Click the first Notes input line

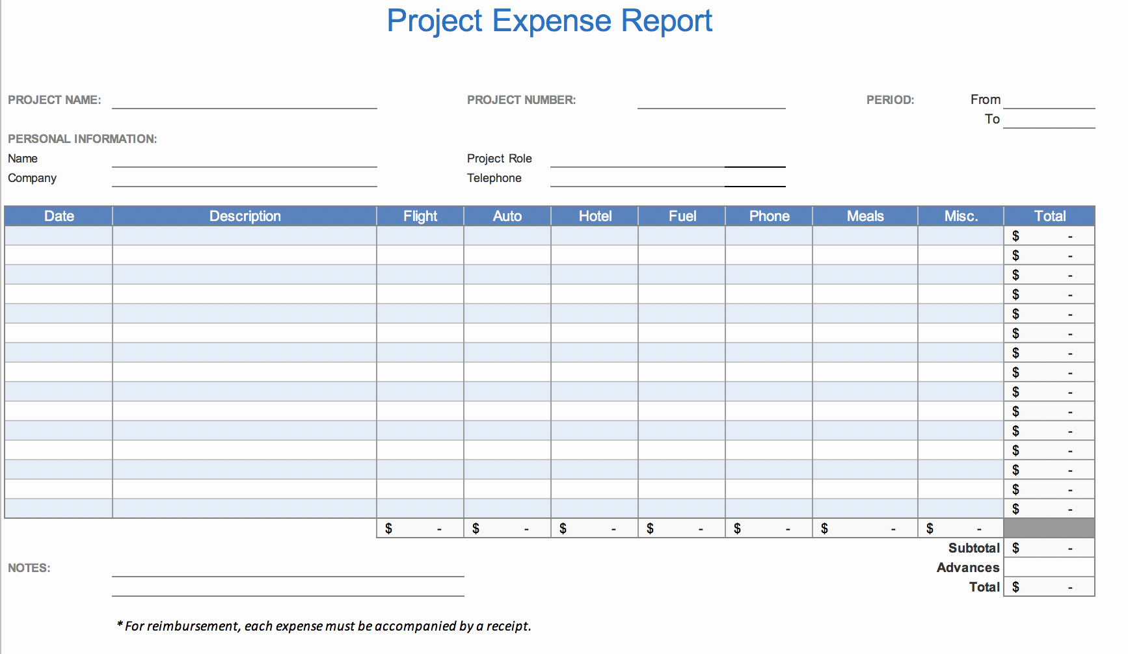(288, 568)
